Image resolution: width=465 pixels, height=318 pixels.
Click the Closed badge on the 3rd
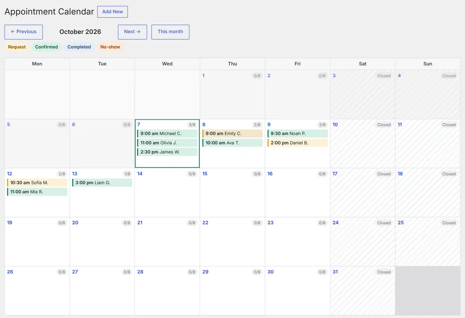[384, 76]
